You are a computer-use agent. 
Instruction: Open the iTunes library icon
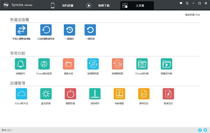coord(142,64)
